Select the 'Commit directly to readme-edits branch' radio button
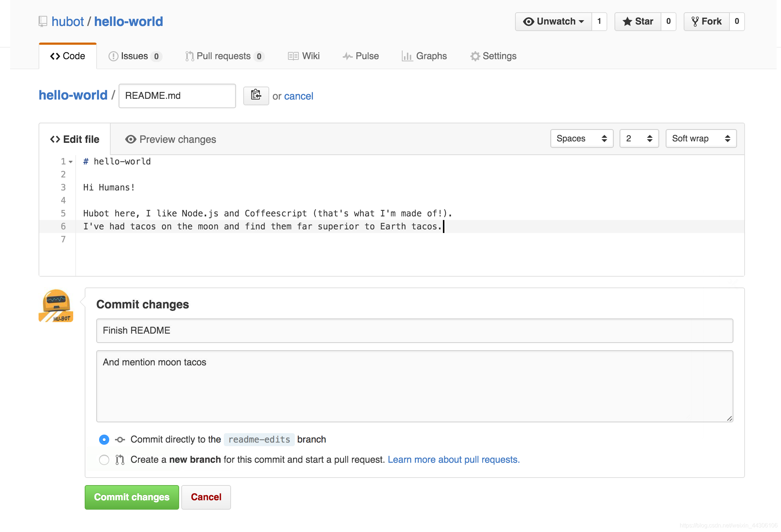781x532 pixels. pos(104,439)
